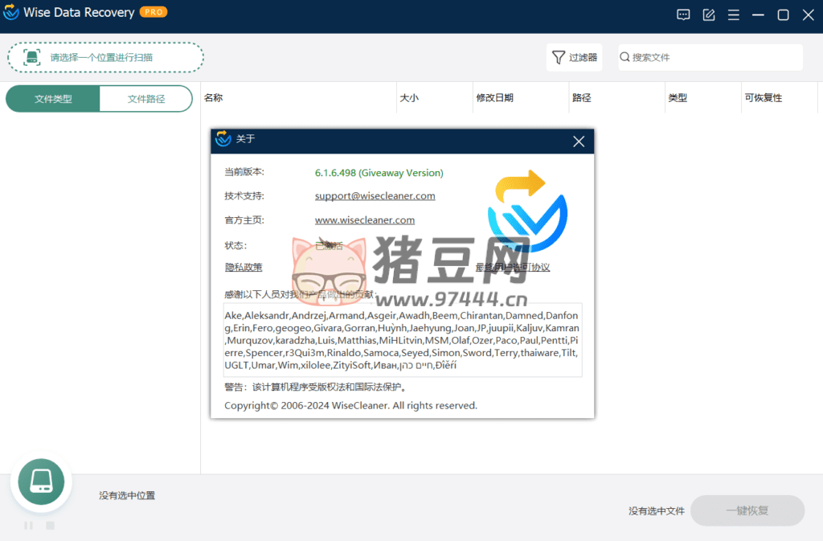Click the drive icon in location selector
The image size is (823, 541).
[x=31, y=57]
